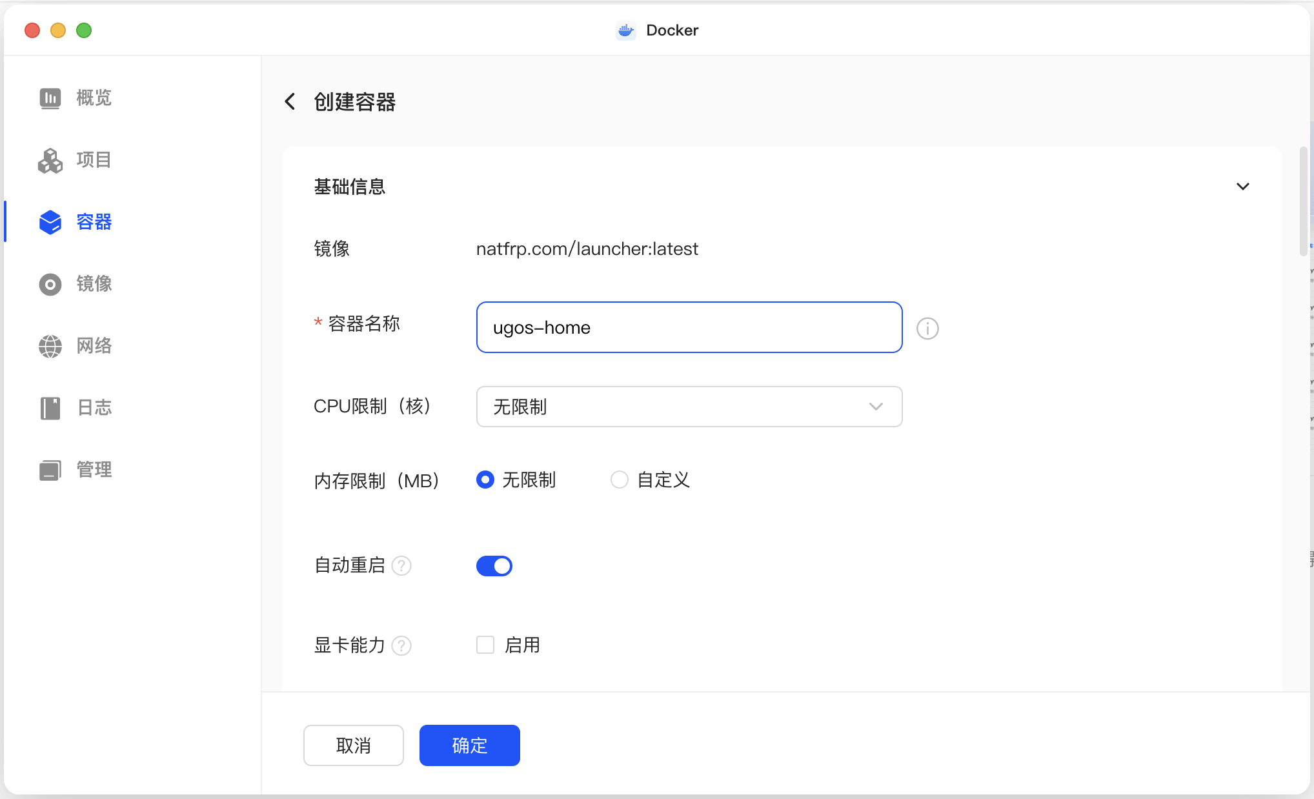Click the 容器名称 input field

(689, 327)
